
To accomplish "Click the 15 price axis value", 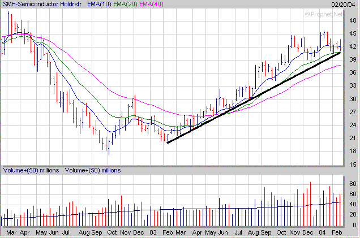I will tap(353, 165).
